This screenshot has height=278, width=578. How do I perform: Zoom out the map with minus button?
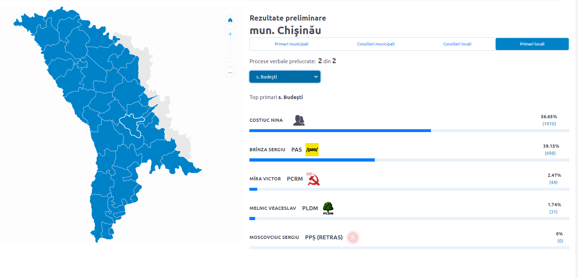[x=230, y=73]
